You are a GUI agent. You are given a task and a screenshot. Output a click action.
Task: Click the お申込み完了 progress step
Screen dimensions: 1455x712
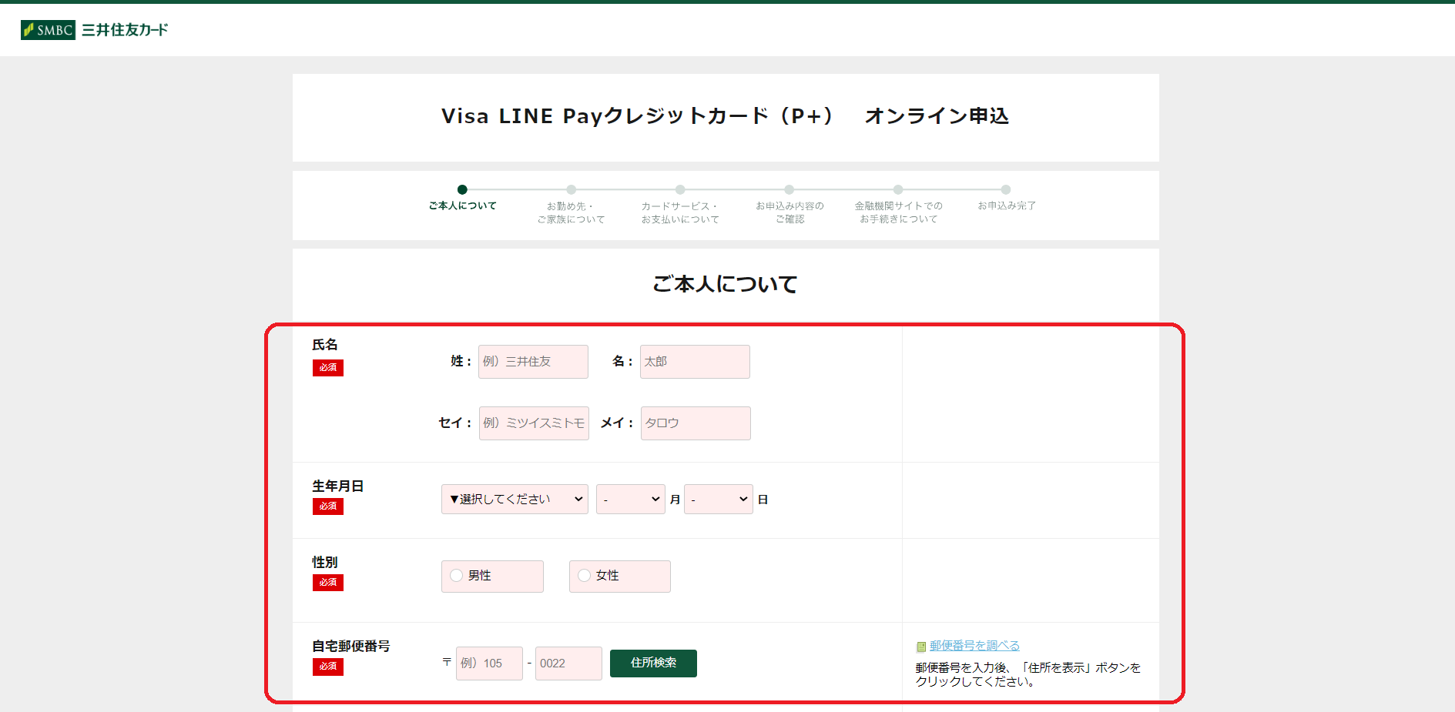point(1006,199)
